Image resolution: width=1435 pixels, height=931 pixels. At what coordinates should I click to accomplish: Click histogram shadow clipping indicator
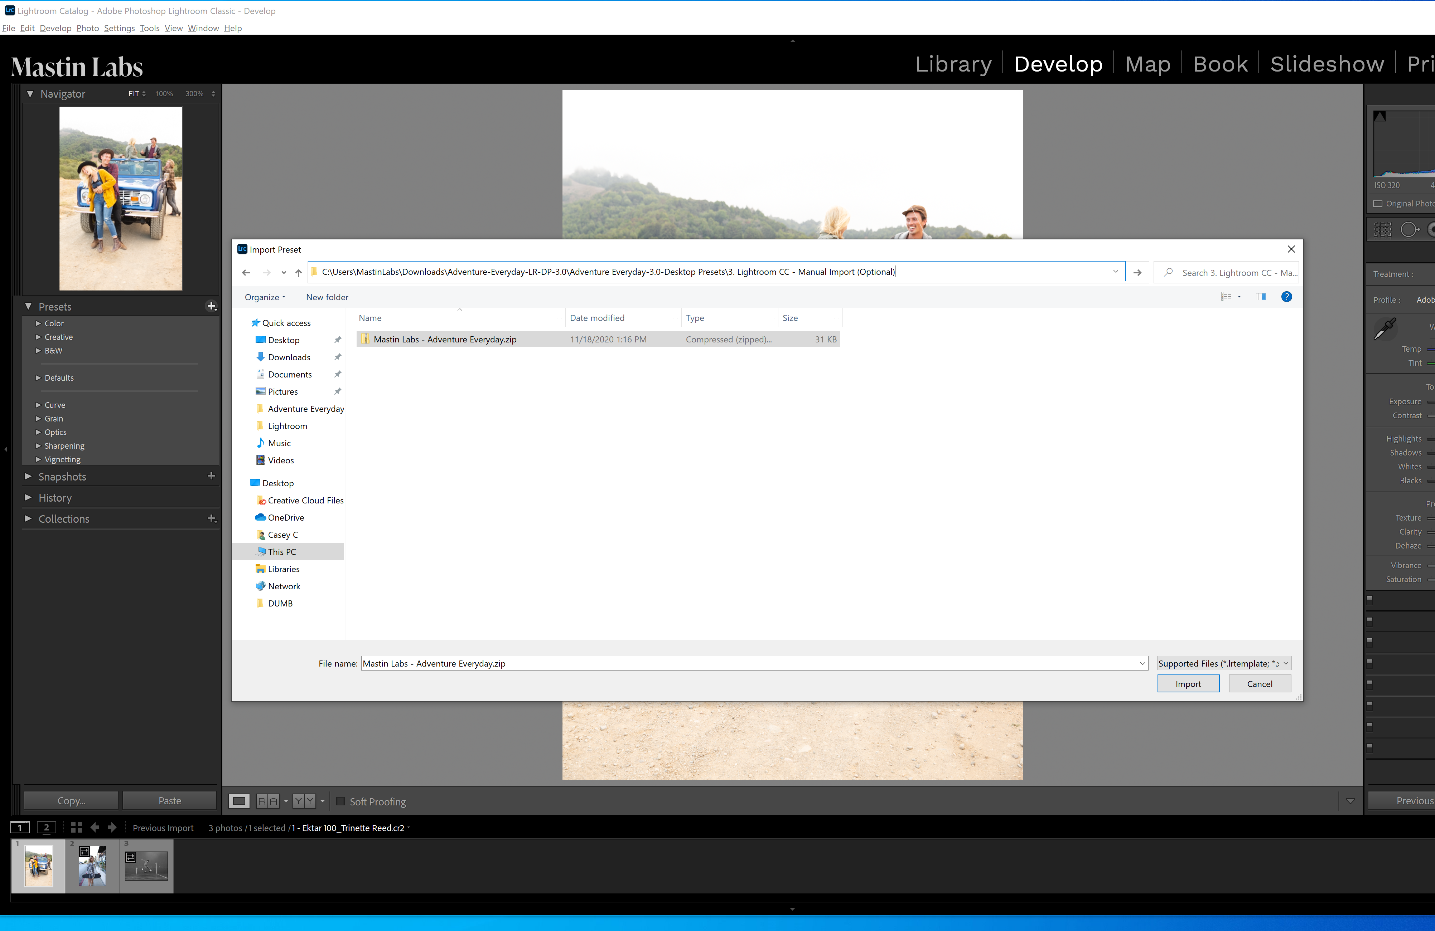[x=1380, y=116]
